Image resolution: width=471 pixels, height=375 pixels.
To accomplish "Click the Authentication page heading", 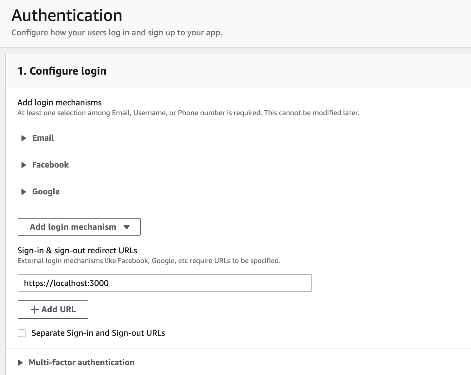I will [x=67, y=15].
